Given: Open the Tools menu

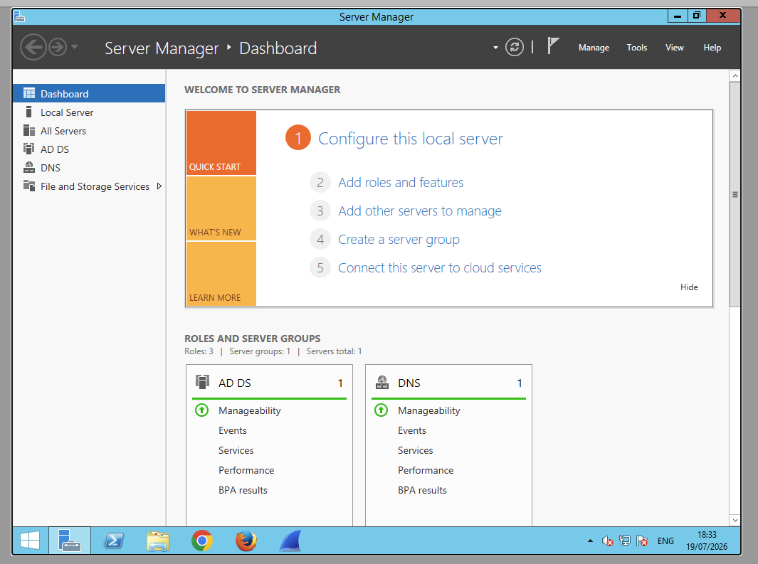Looking at the screenshot, I should point(637,48).
